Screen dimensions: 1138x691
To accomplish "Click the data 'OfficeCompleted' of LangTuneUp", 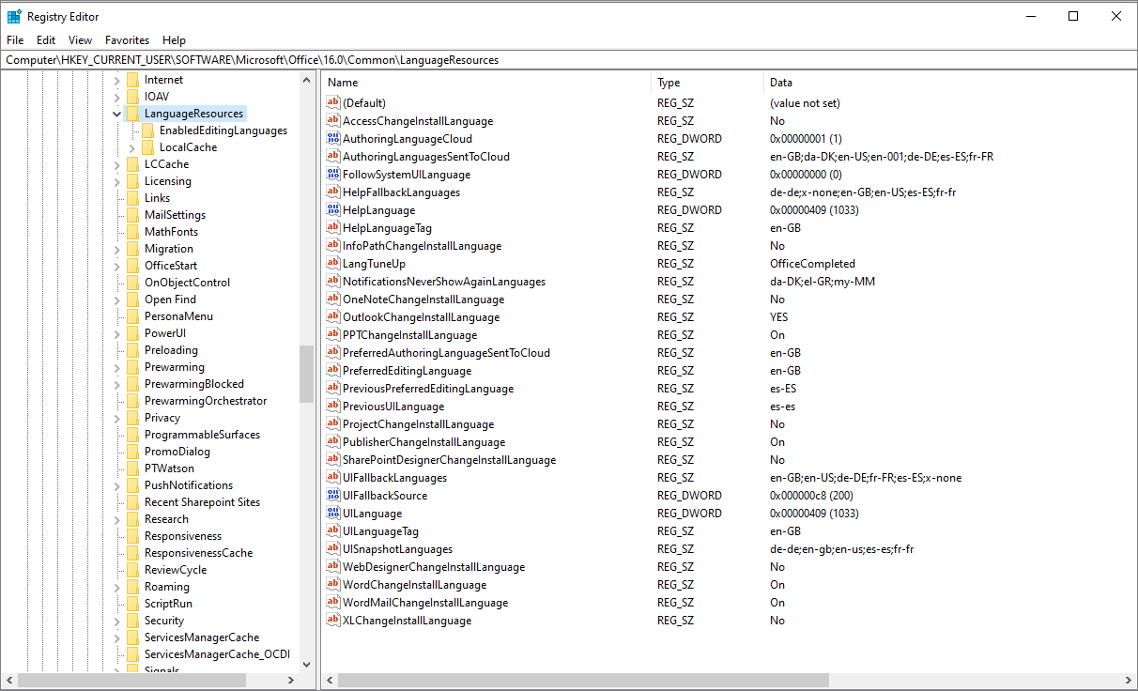I will pos(812,263).
